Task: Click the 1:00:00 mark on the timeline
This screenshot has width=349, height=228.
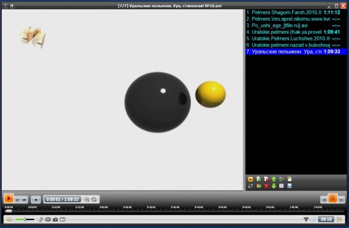Action: [294, 207]
